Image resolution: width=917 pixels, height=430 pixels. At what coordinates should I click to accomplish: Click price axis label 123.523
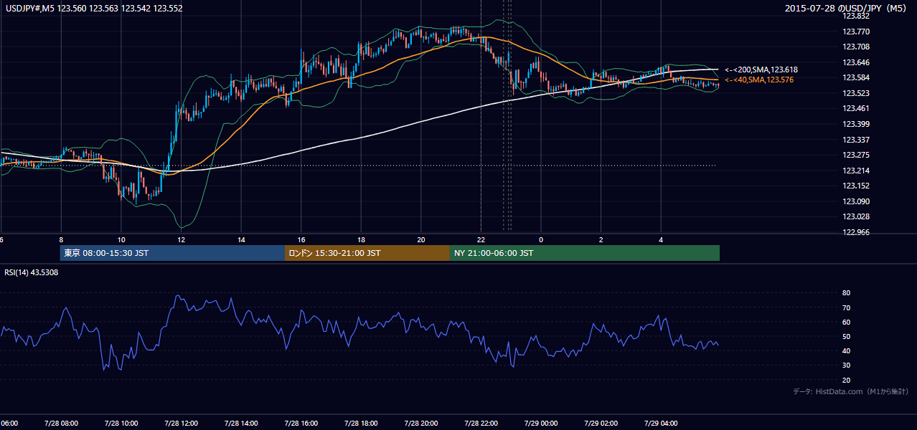(x=856, y=93)
